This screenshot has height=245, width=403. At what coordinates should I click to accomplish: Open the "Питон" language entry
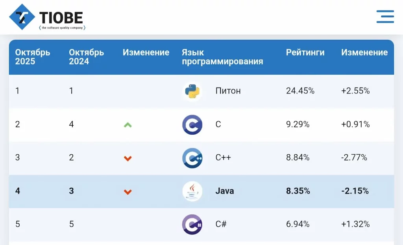point(229,90)
